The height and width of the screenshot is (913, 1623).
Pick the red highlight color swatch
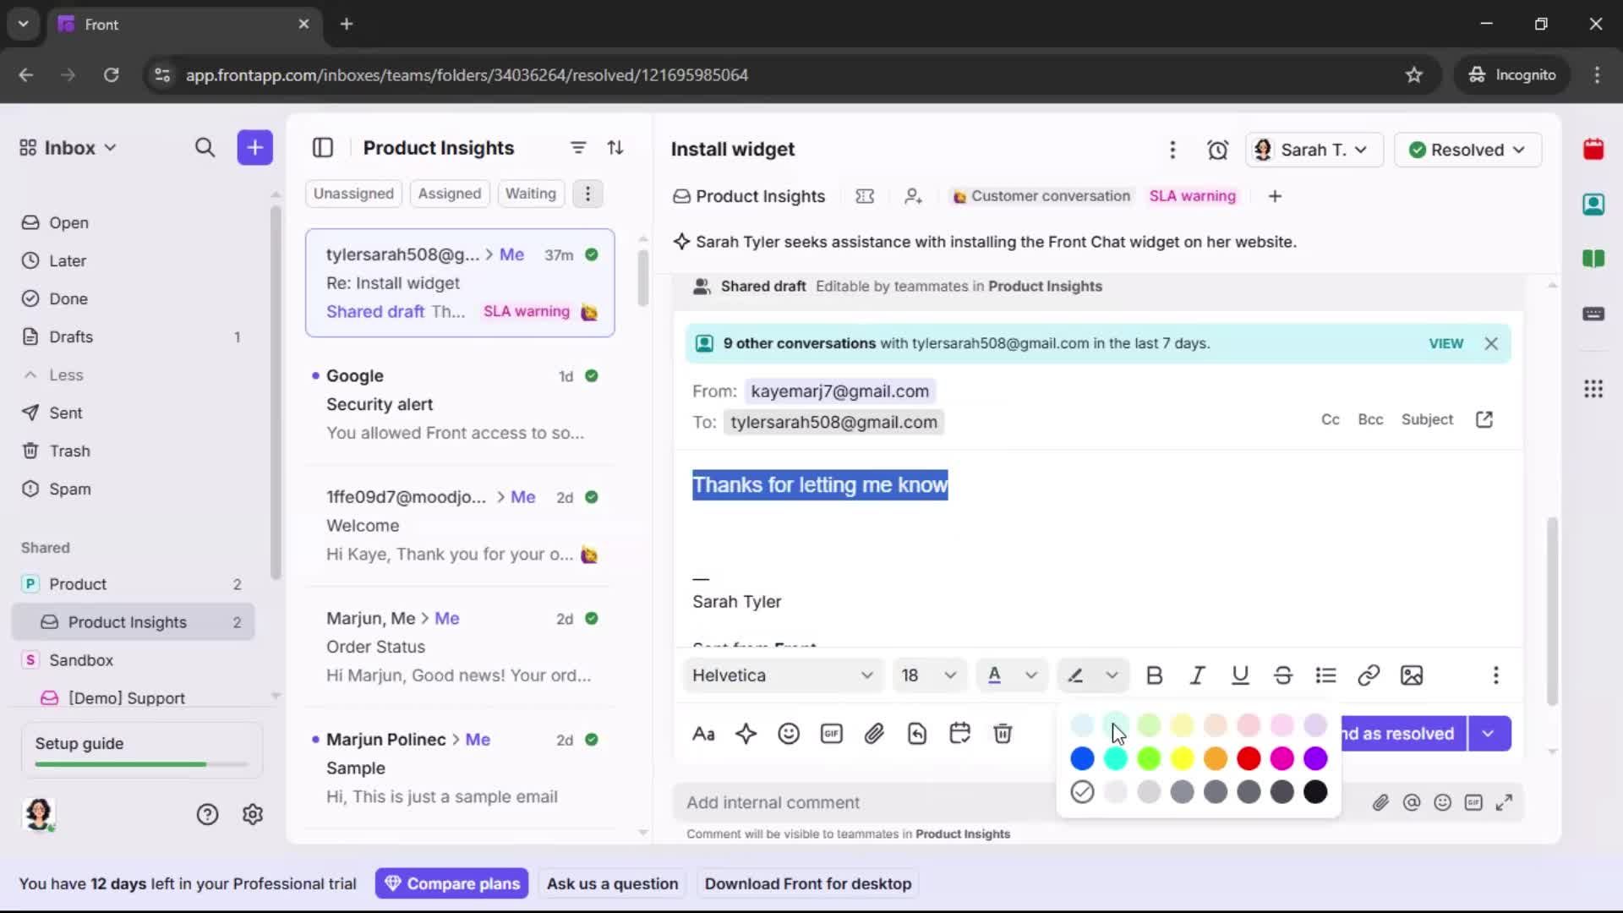(1249, 758)
